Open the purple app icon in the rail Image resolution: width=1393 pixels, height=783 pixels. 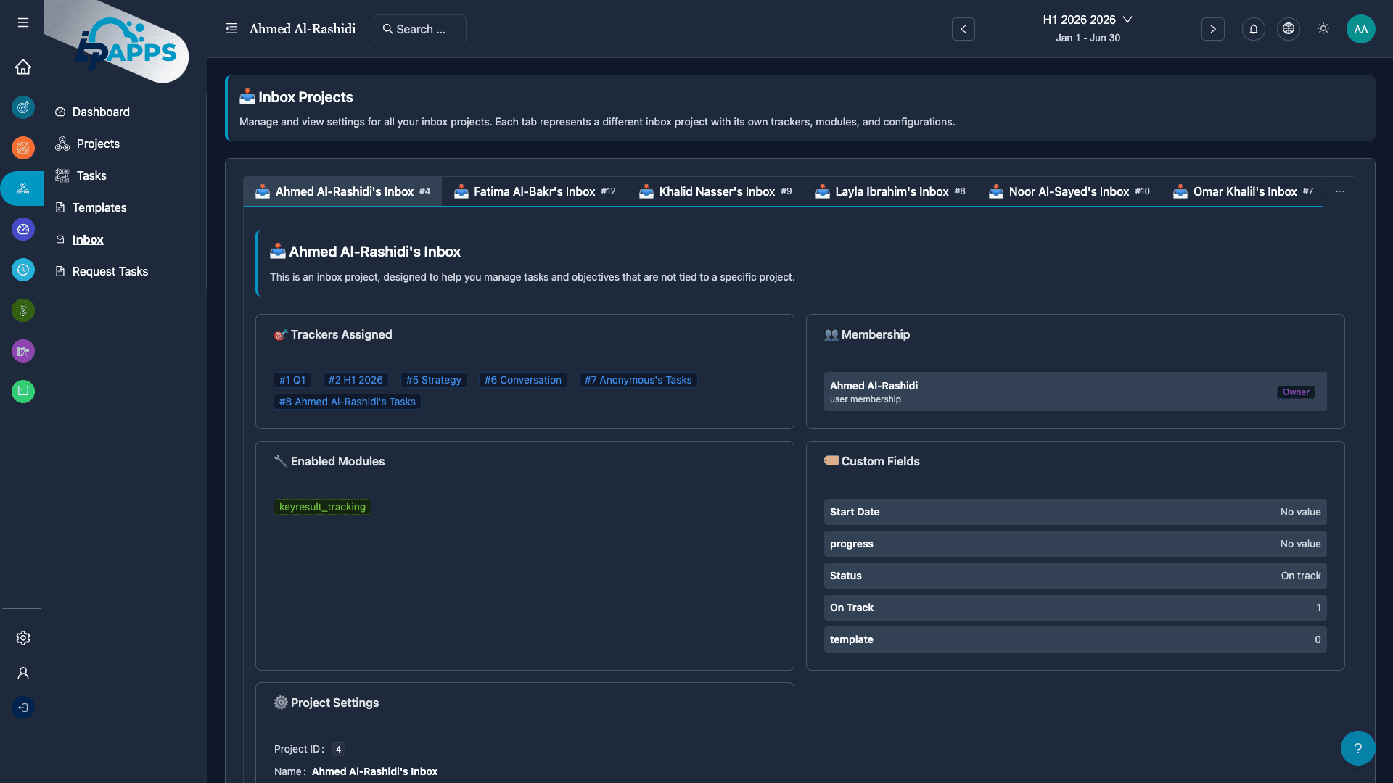[x=23, y=351]
